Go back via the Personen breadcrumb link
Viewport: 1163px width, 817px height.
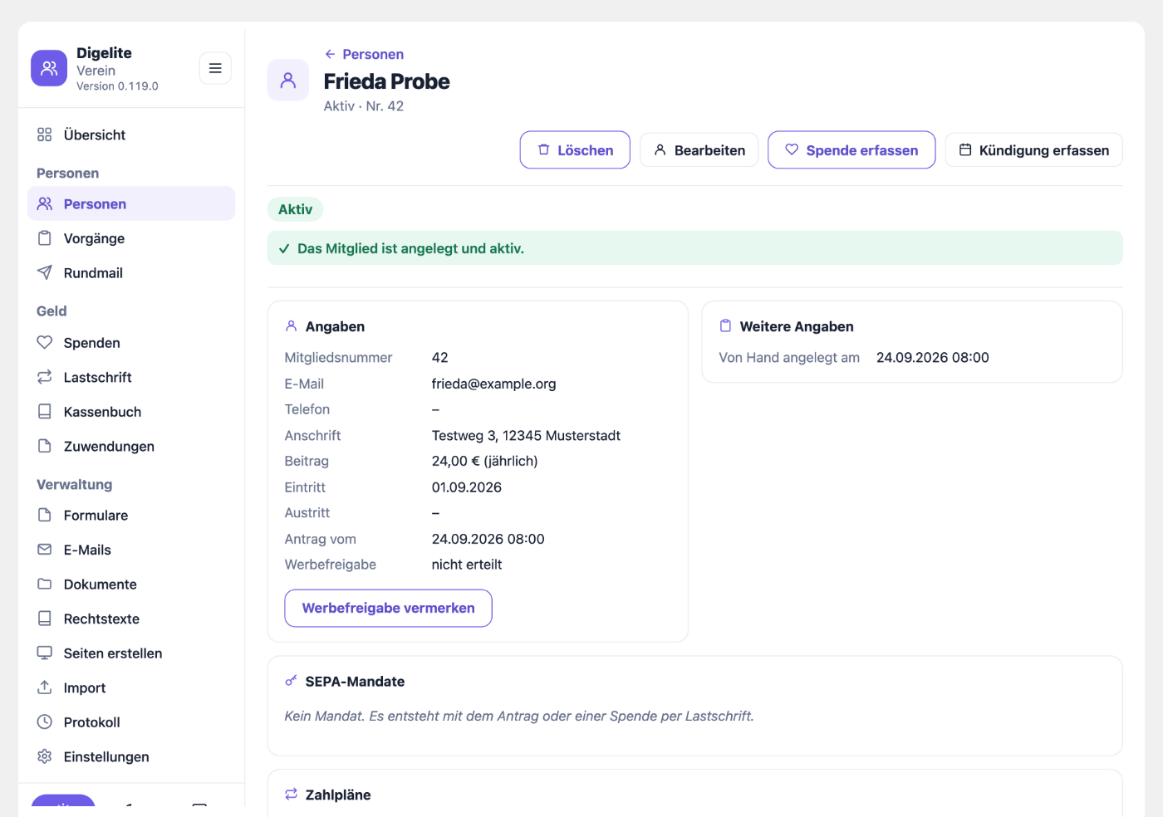click(364, 54)
